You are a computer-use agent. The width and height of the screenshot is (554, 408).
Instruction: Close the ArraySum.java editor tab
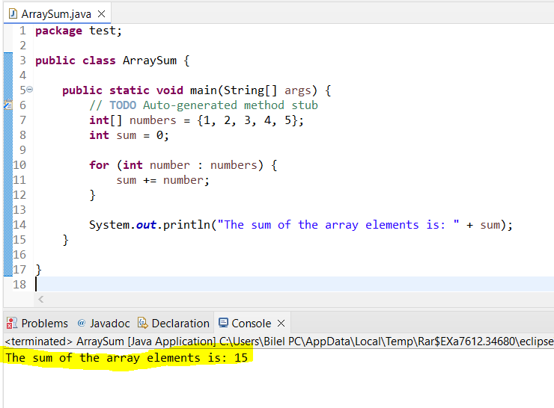tap(102, 13)
